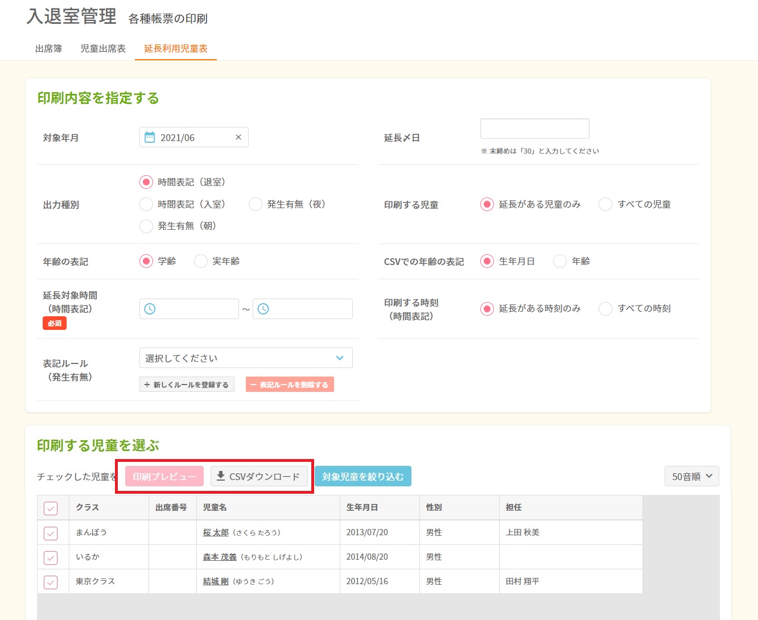Select 年齢 for CSV age notation
Viewport: 758px width, 620px height.
tap(560, 261)
